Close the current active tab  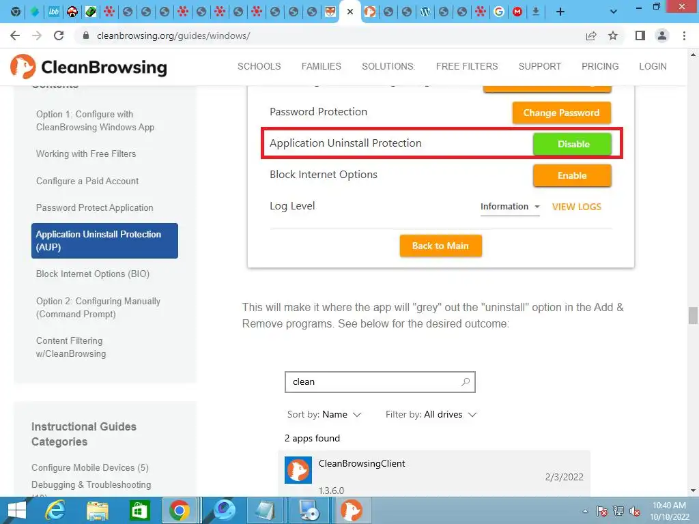pyautogui.click(x=350, y=12)
